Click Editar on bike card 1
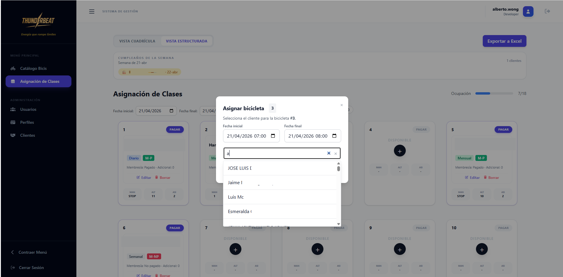This screenshot has width=563, height=277. point(144,178)
